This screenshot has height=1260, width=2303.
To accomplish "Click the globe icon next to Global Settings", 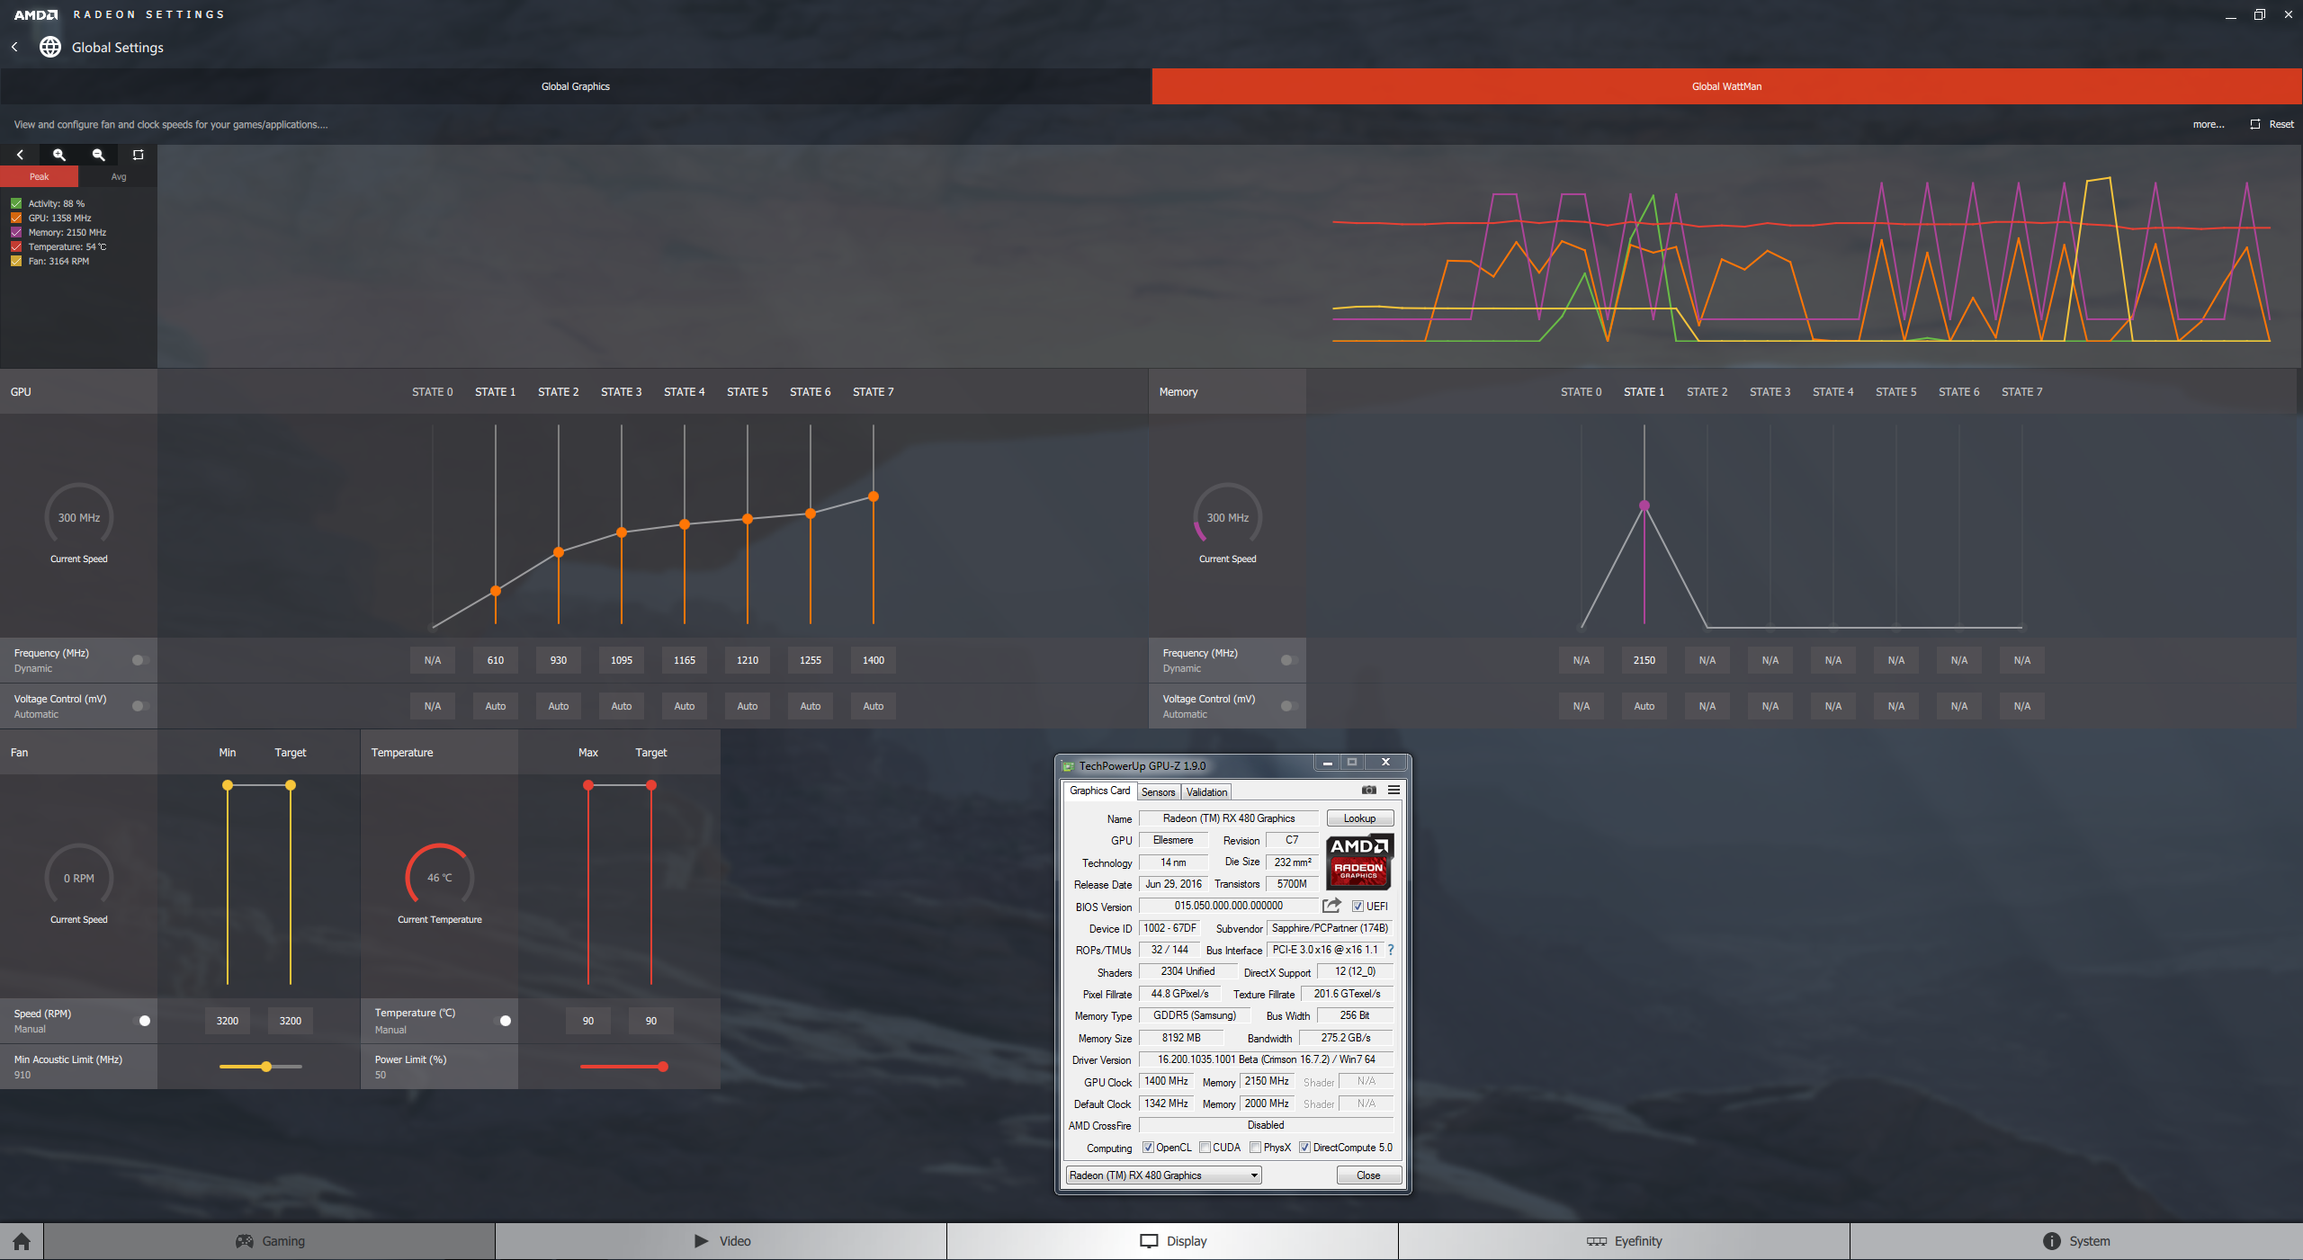I will point(50,47).
